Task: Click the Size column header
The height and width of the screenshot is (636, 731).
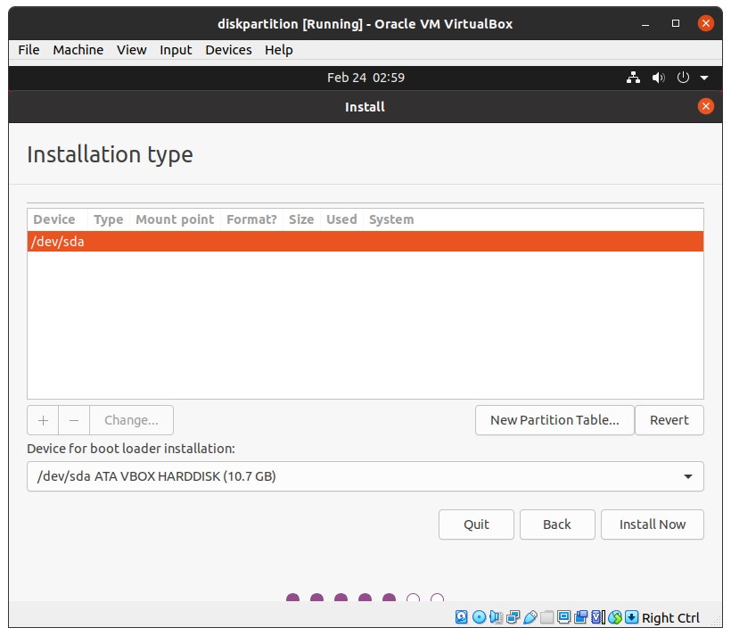Action: pyautogui.click(x=301, y=219)
